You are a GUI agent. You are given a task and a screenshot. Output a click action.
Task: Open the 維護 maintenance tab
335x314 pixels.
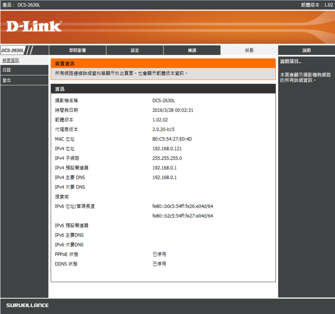click(x=192, y=50)
